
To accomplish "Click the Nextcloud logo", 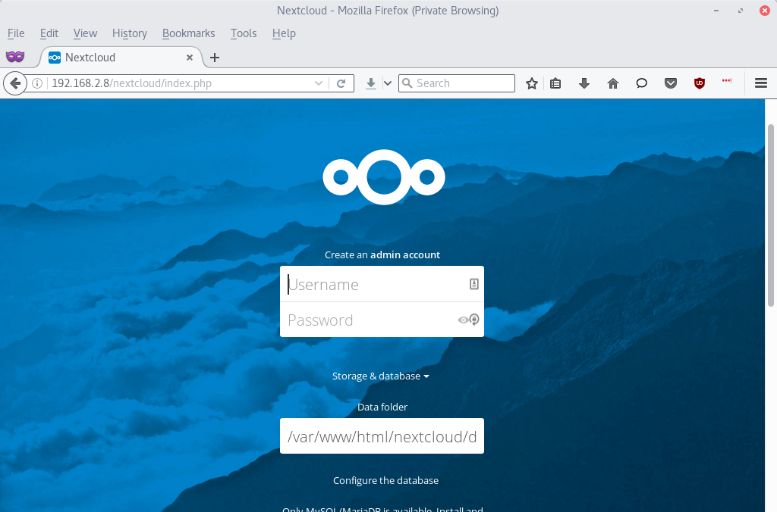I will tap(383, 177).
